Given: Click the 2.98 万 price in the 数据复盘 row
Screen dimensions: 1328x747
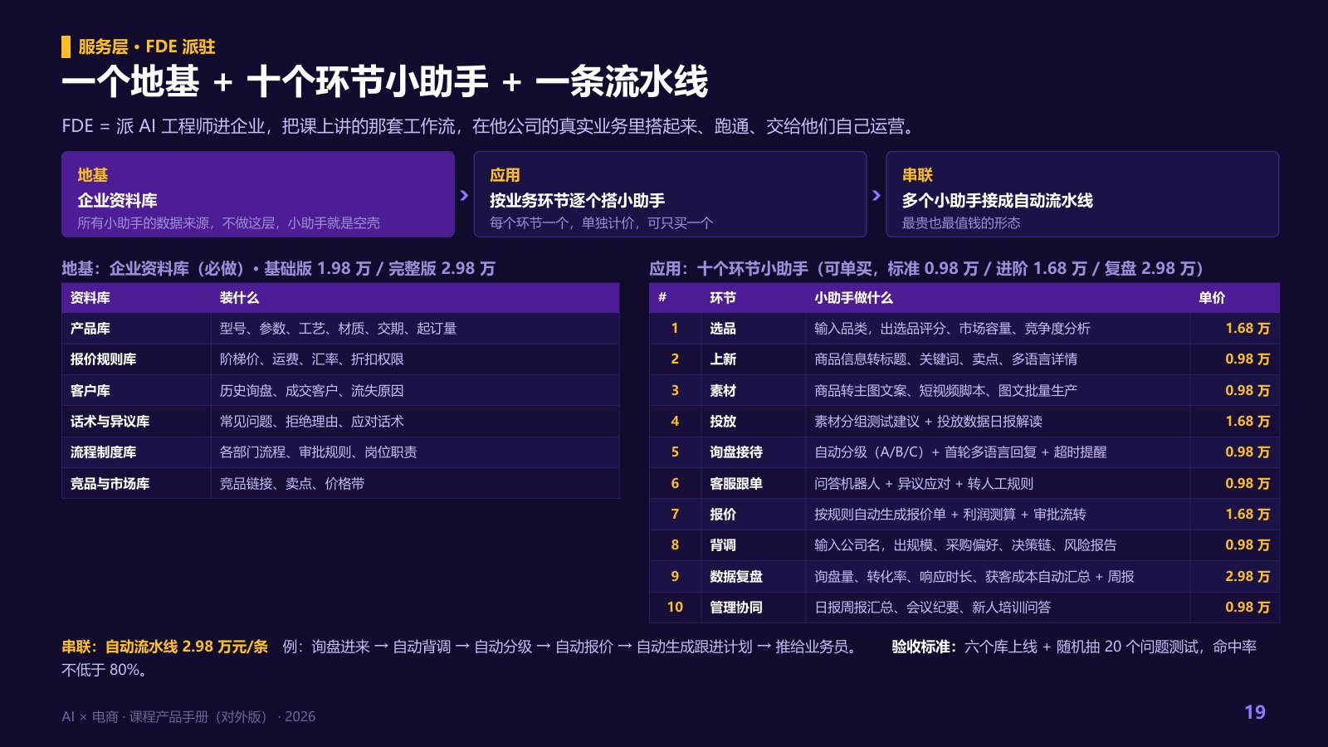Looking at the screenshot, I should [x=1247, y=576].
